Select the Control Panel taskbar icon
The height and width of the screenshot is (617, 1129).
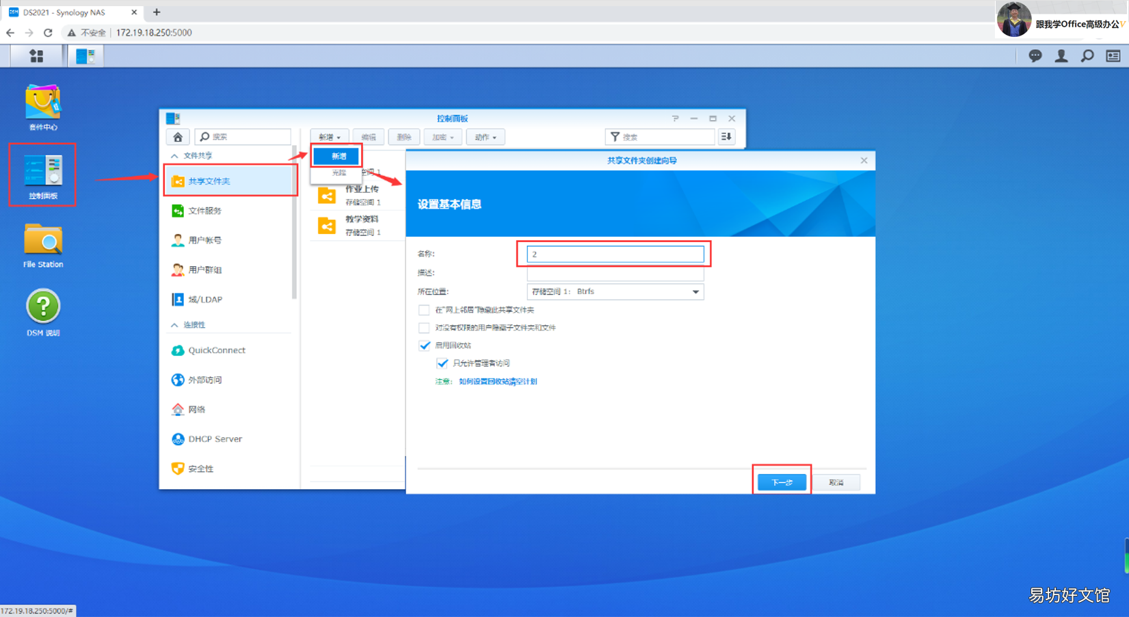click(85, 56)
